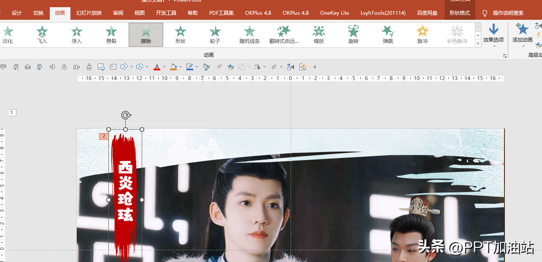This screenshot has width=542, height=262.
Task: Apply the 劈裂 split animation
Action: (x=111, y=35)
